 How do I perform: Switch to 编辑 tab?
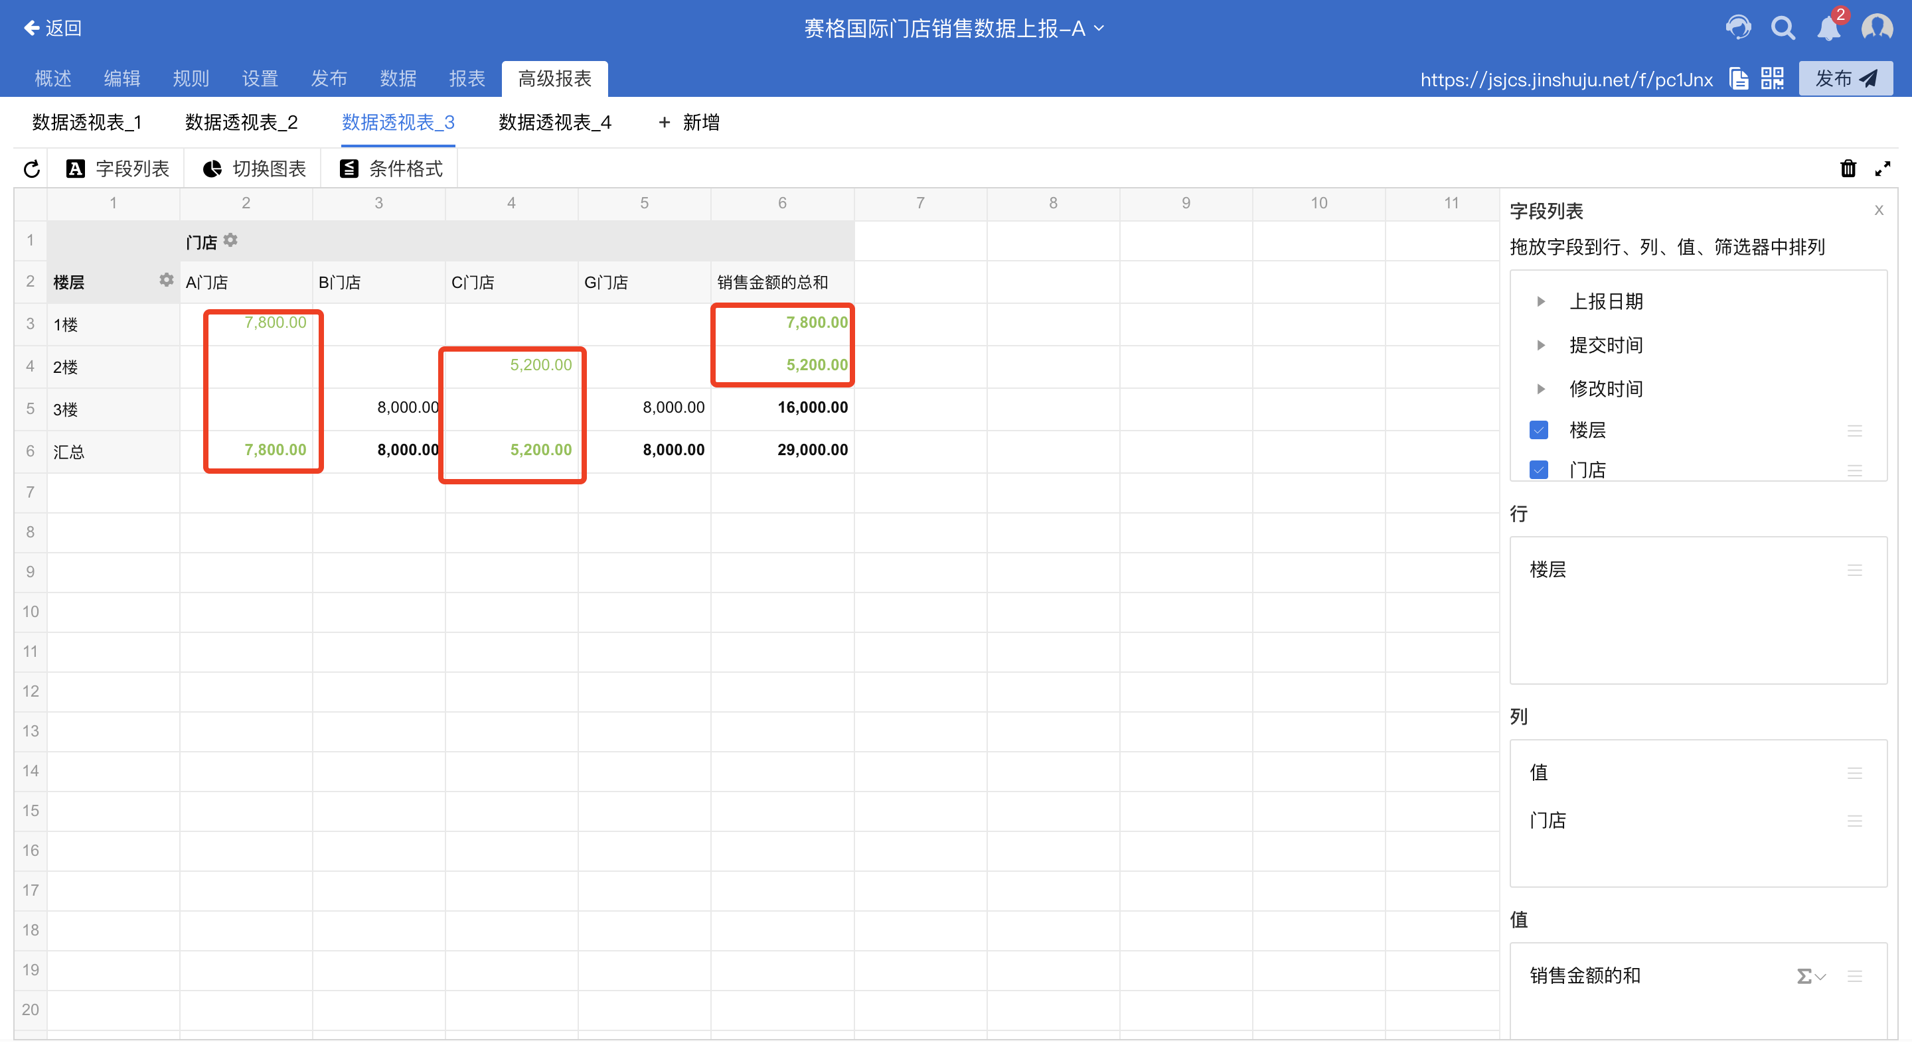point(121,79)
